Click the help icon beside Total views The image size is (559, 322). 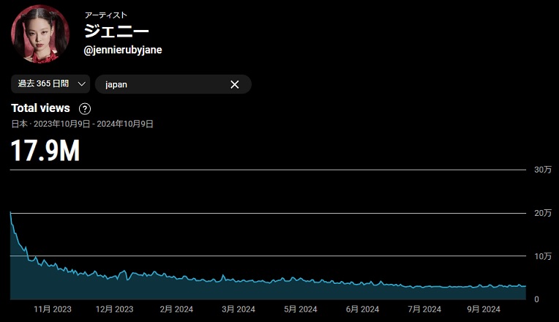click(85, 109)
